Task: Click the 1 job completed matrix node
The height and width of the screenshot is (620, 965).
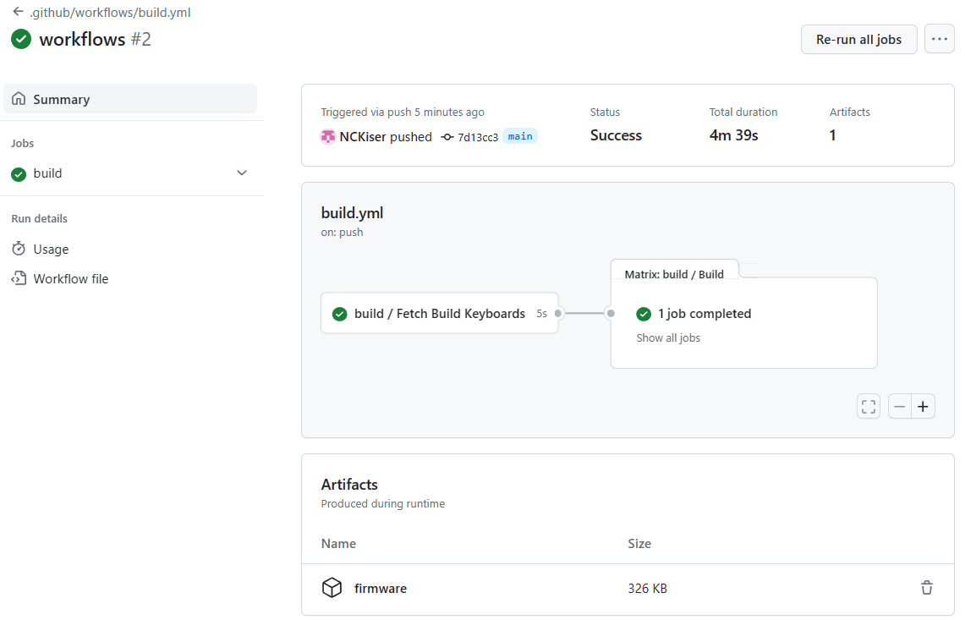Action: point(704,314)
